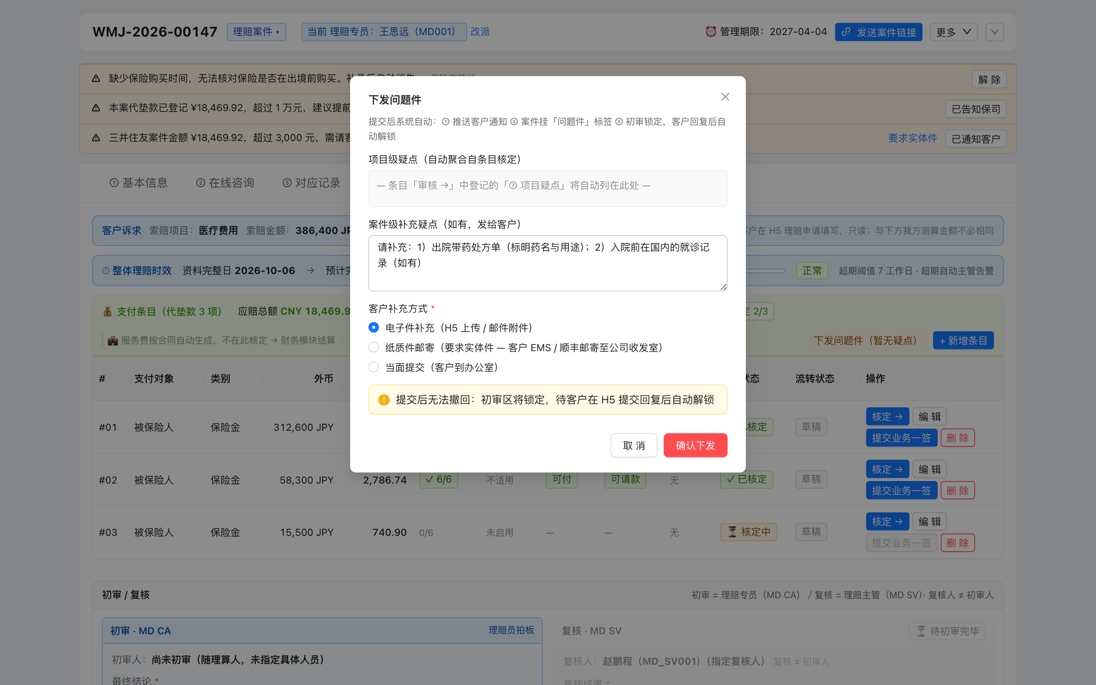This screenshot has width=1096, height=685.
Task: Click alarm clock icon beside 管理期限
Action: click(710, 31)
